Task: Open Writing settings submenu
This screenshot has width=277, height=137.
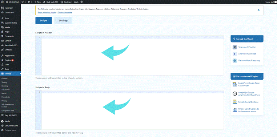Action: pos(4,82)
